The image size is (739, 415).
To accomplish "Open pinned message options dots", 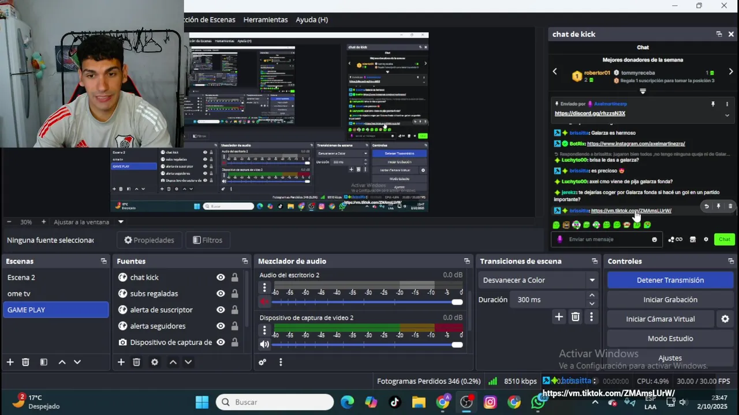I will pyautogui.click(x=727, y=104).
